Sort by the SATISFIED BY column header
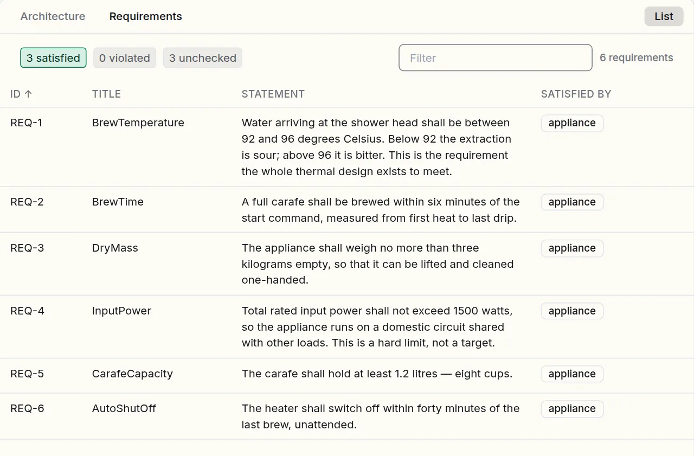Viewport: 694px width, 456px height. tap(576, 94)
